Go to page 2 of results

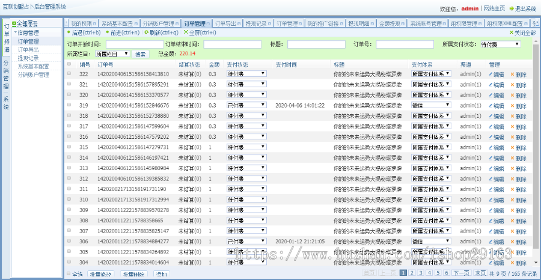coord(412,273)
